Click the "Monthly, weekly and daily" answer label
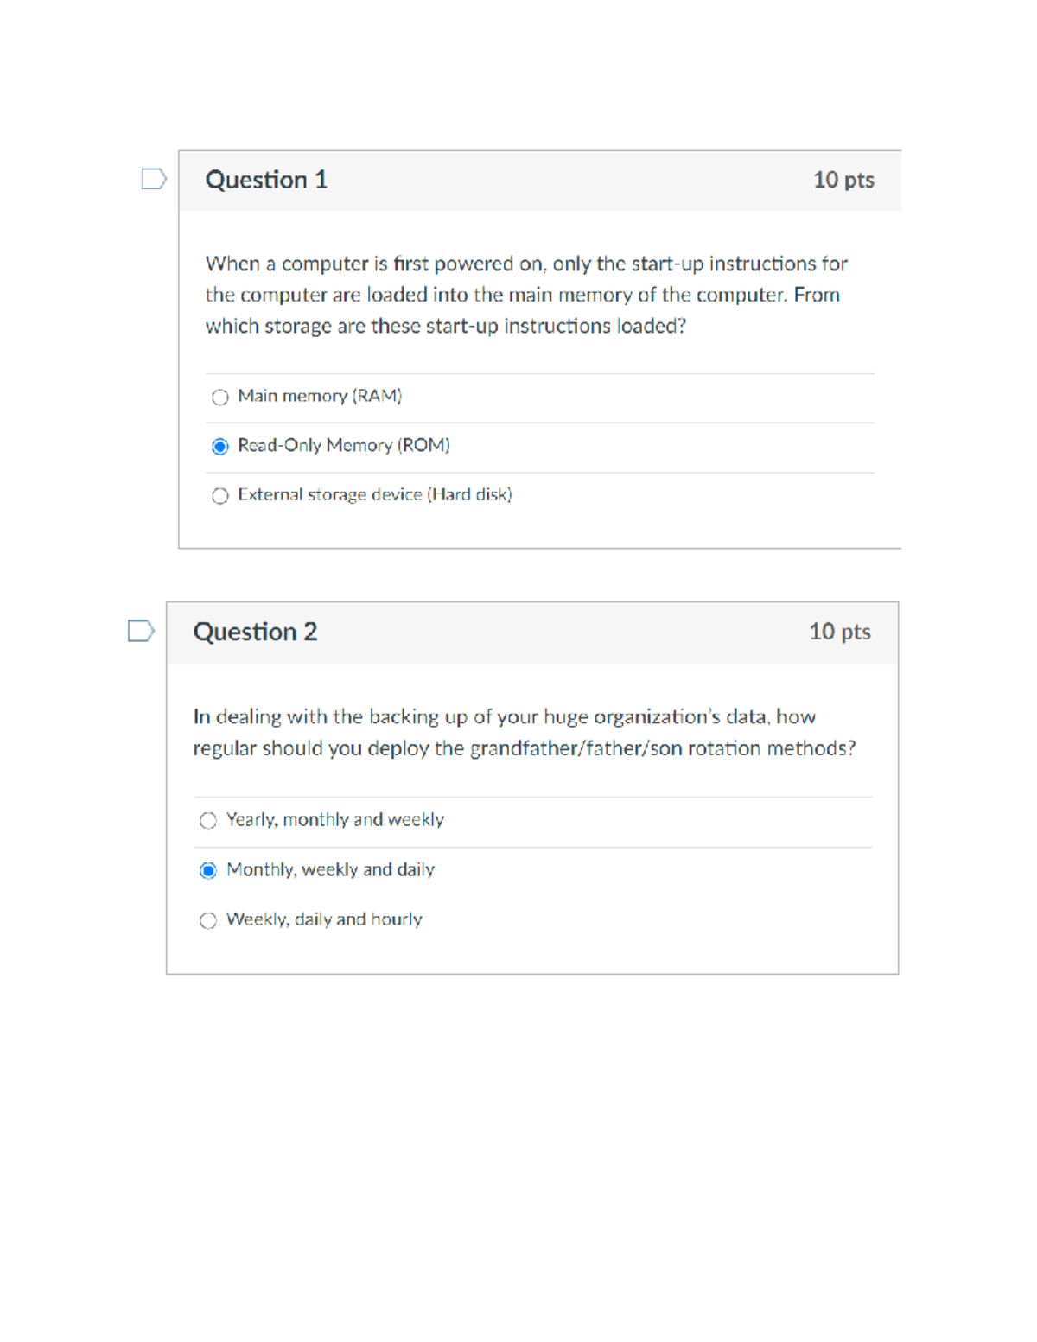This screenshot has height=1342, width=1037. (x=330, y=869)
